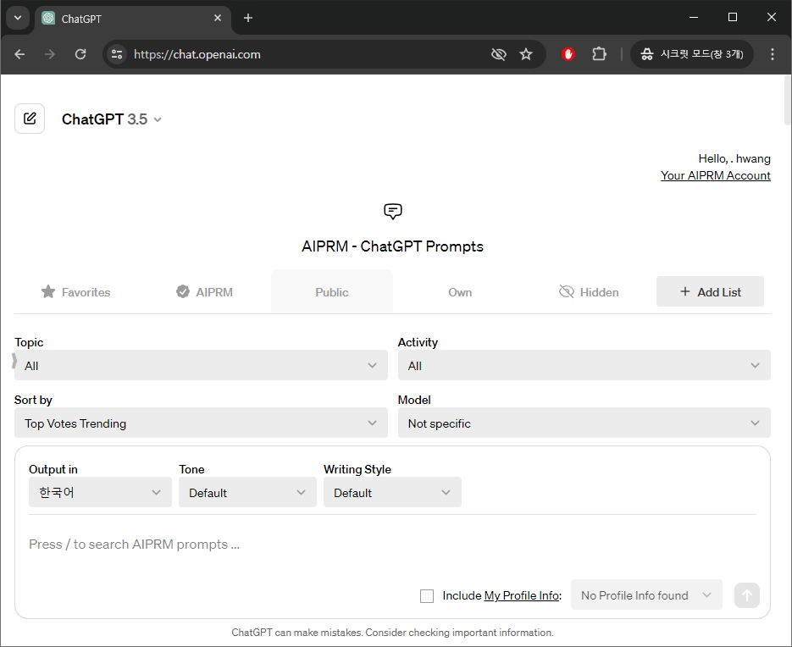The height and width of the screenshot is (647, 792).
Task: Click the Favorites star icon
Action: (x=48, y=291)
